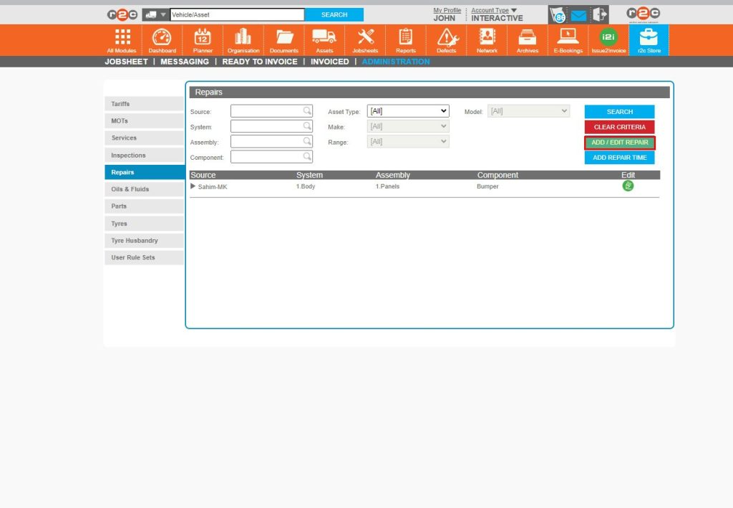Select Tyres in the sidebar

pos(145,224)
